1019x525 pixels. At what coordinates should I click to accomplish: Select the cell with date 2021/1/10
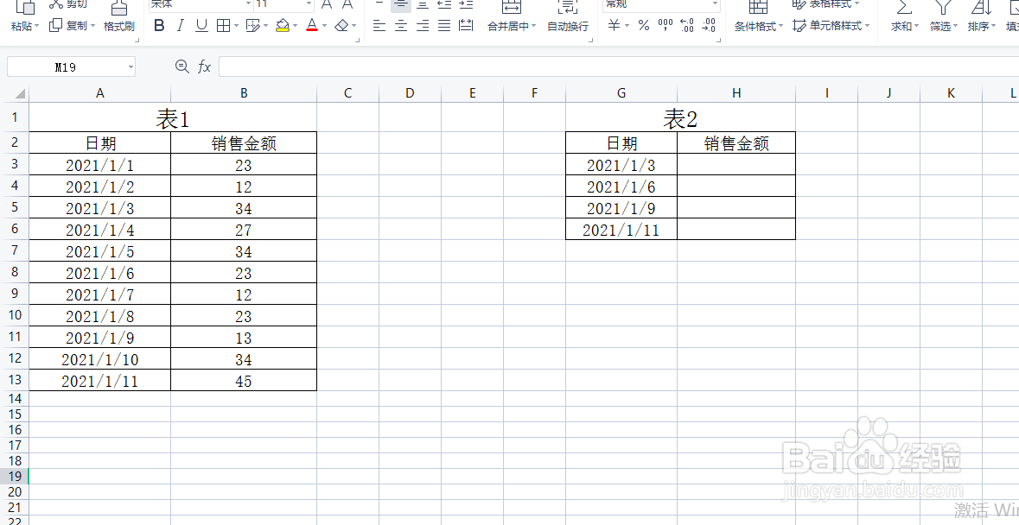tap(100, 359)
